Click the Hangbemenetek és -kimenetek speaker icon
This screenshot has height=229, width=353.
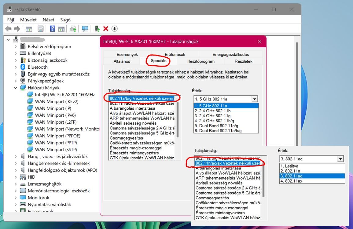point(23,163)
